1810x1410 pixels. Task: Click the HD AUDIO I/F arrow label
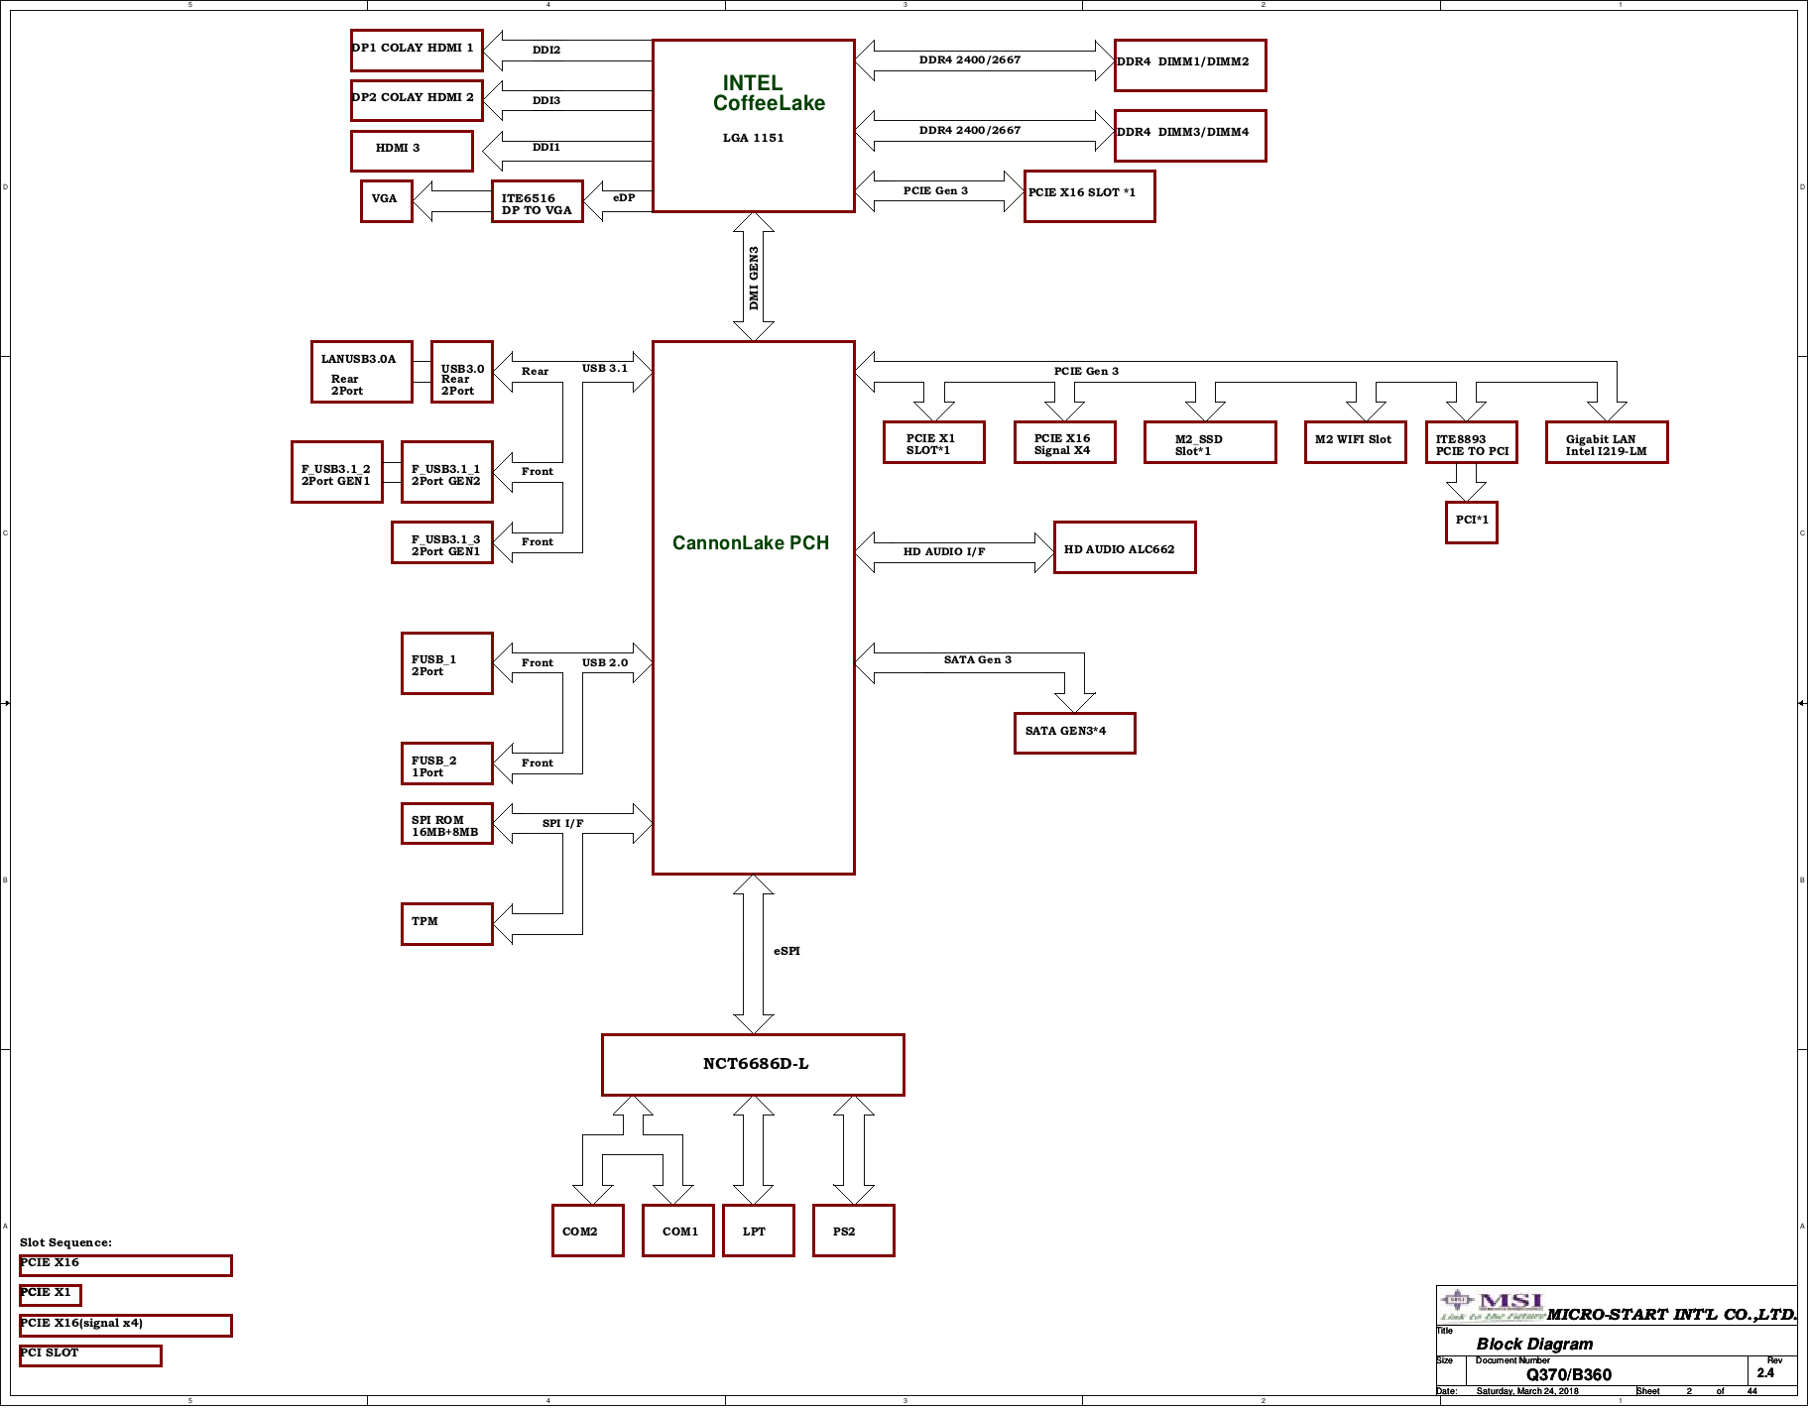944,551
